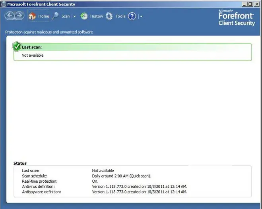The width and height of the screenshot is (262, 209).
Task: Click 'Protection against malicious and unwanted software' text
Action: tap(49, 32)
